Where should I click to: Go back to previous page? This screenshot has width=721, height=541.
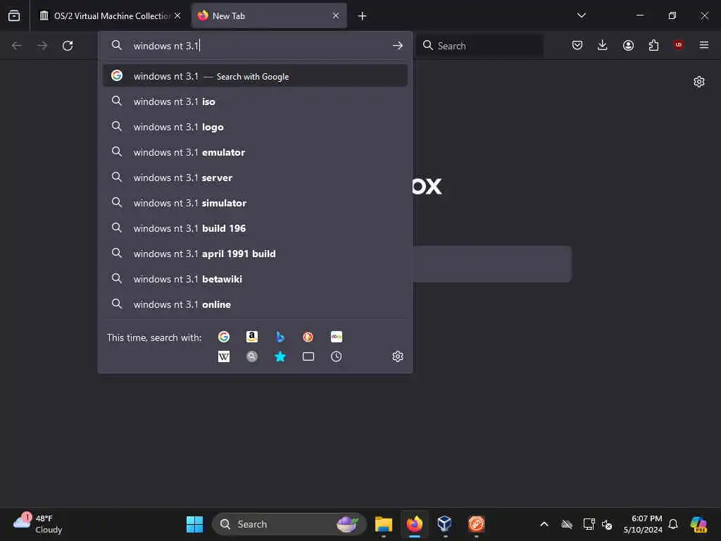[x=17, y=46]
